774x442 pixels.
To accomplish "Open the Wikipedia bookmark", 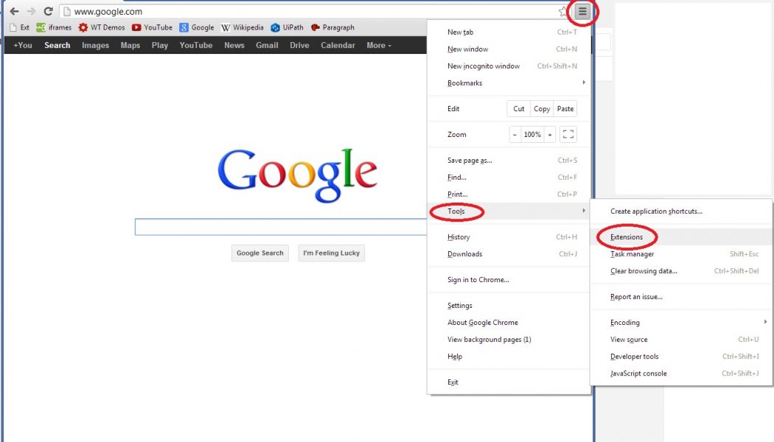I will click(x=241, y=27).
